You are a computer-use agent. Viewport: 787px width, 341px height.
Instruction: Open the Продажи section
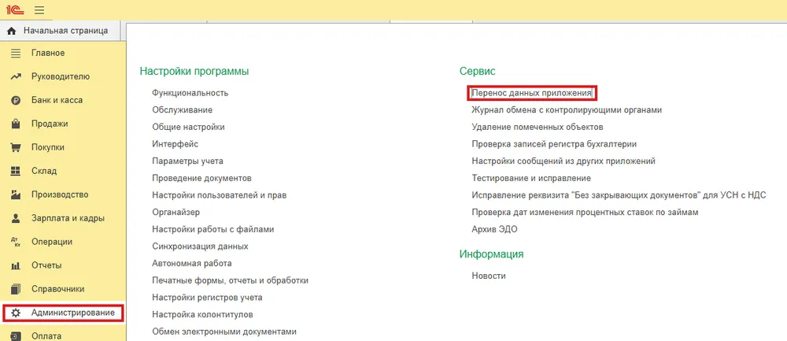coord(49,124)
